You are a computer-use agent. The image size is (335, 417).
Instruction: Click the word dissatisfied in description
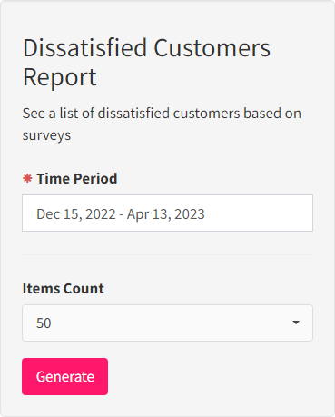(x=133, y=114)
